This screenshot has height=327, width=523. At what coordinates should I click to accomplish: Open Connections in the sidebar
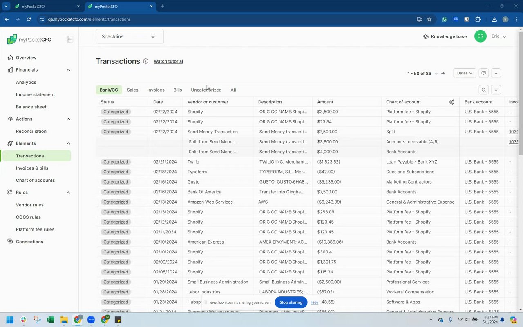point(29,242)
